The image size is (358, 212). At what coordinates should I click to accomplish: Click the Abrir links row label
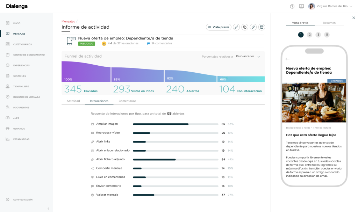[103, 141]
